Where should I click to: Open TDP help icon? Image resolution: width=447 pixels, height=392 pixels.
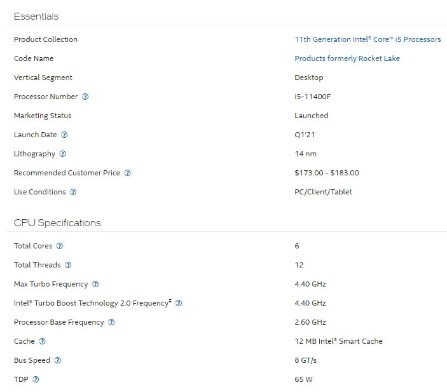pos(36,379)
